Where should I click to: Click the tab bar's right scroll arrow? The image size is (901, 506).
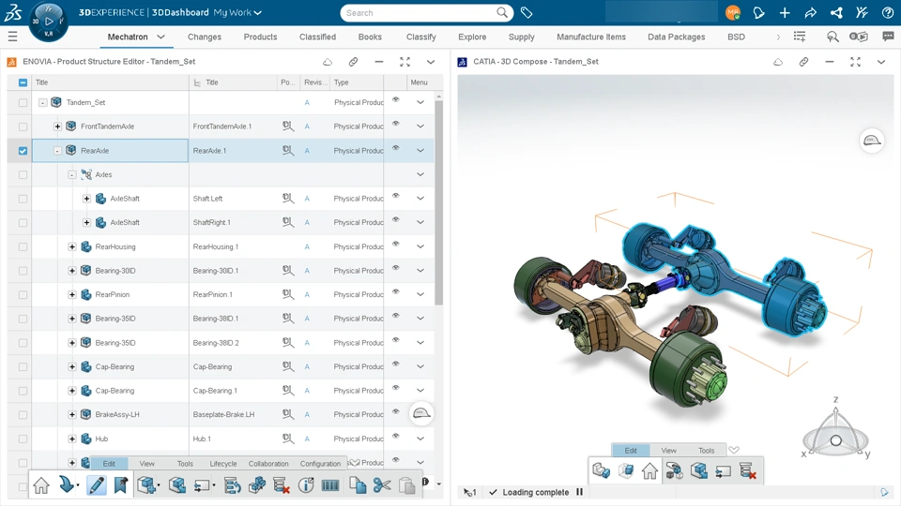click(x=778, y=37)
